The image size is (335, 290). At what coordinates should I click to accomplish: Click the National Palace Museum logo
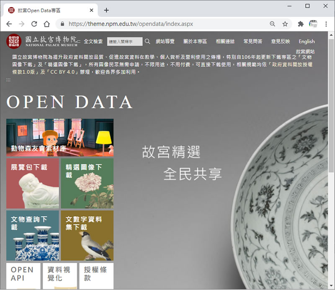click(x=42, y=41)
